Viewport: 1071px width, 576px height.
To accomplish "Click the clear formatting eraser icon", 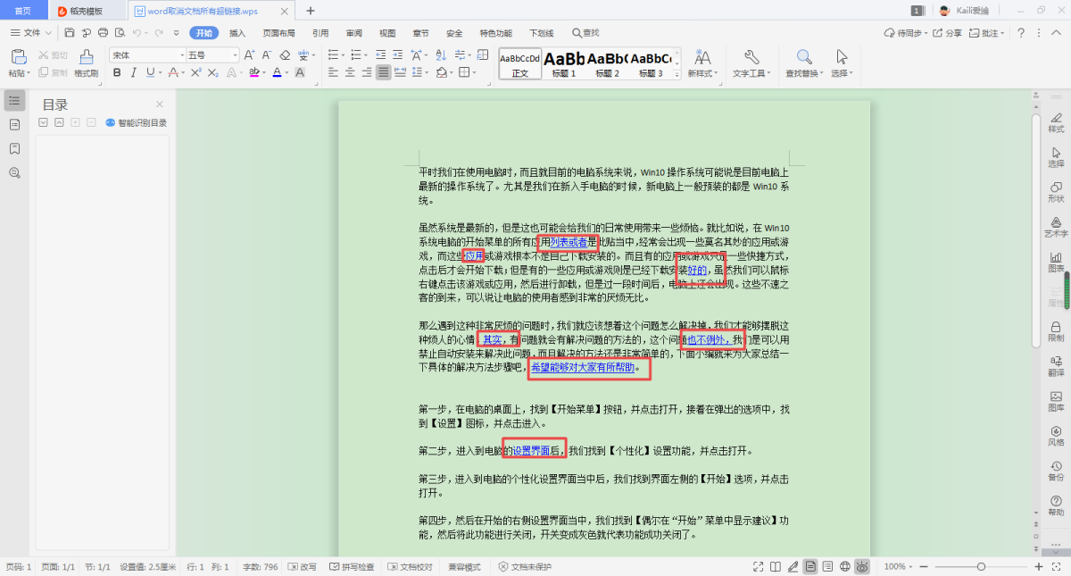I will click(285, 55).
